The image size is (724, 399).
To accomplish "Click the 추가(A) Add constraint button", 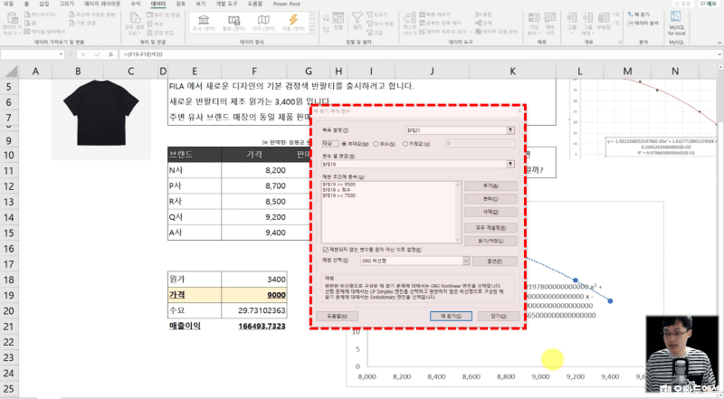I will [x=492, y=185].
